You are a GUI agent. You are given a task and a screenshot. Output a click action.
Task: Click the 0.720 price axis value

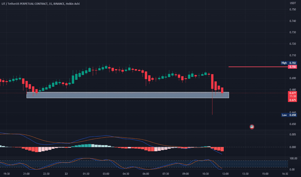[x=293, y=44]
